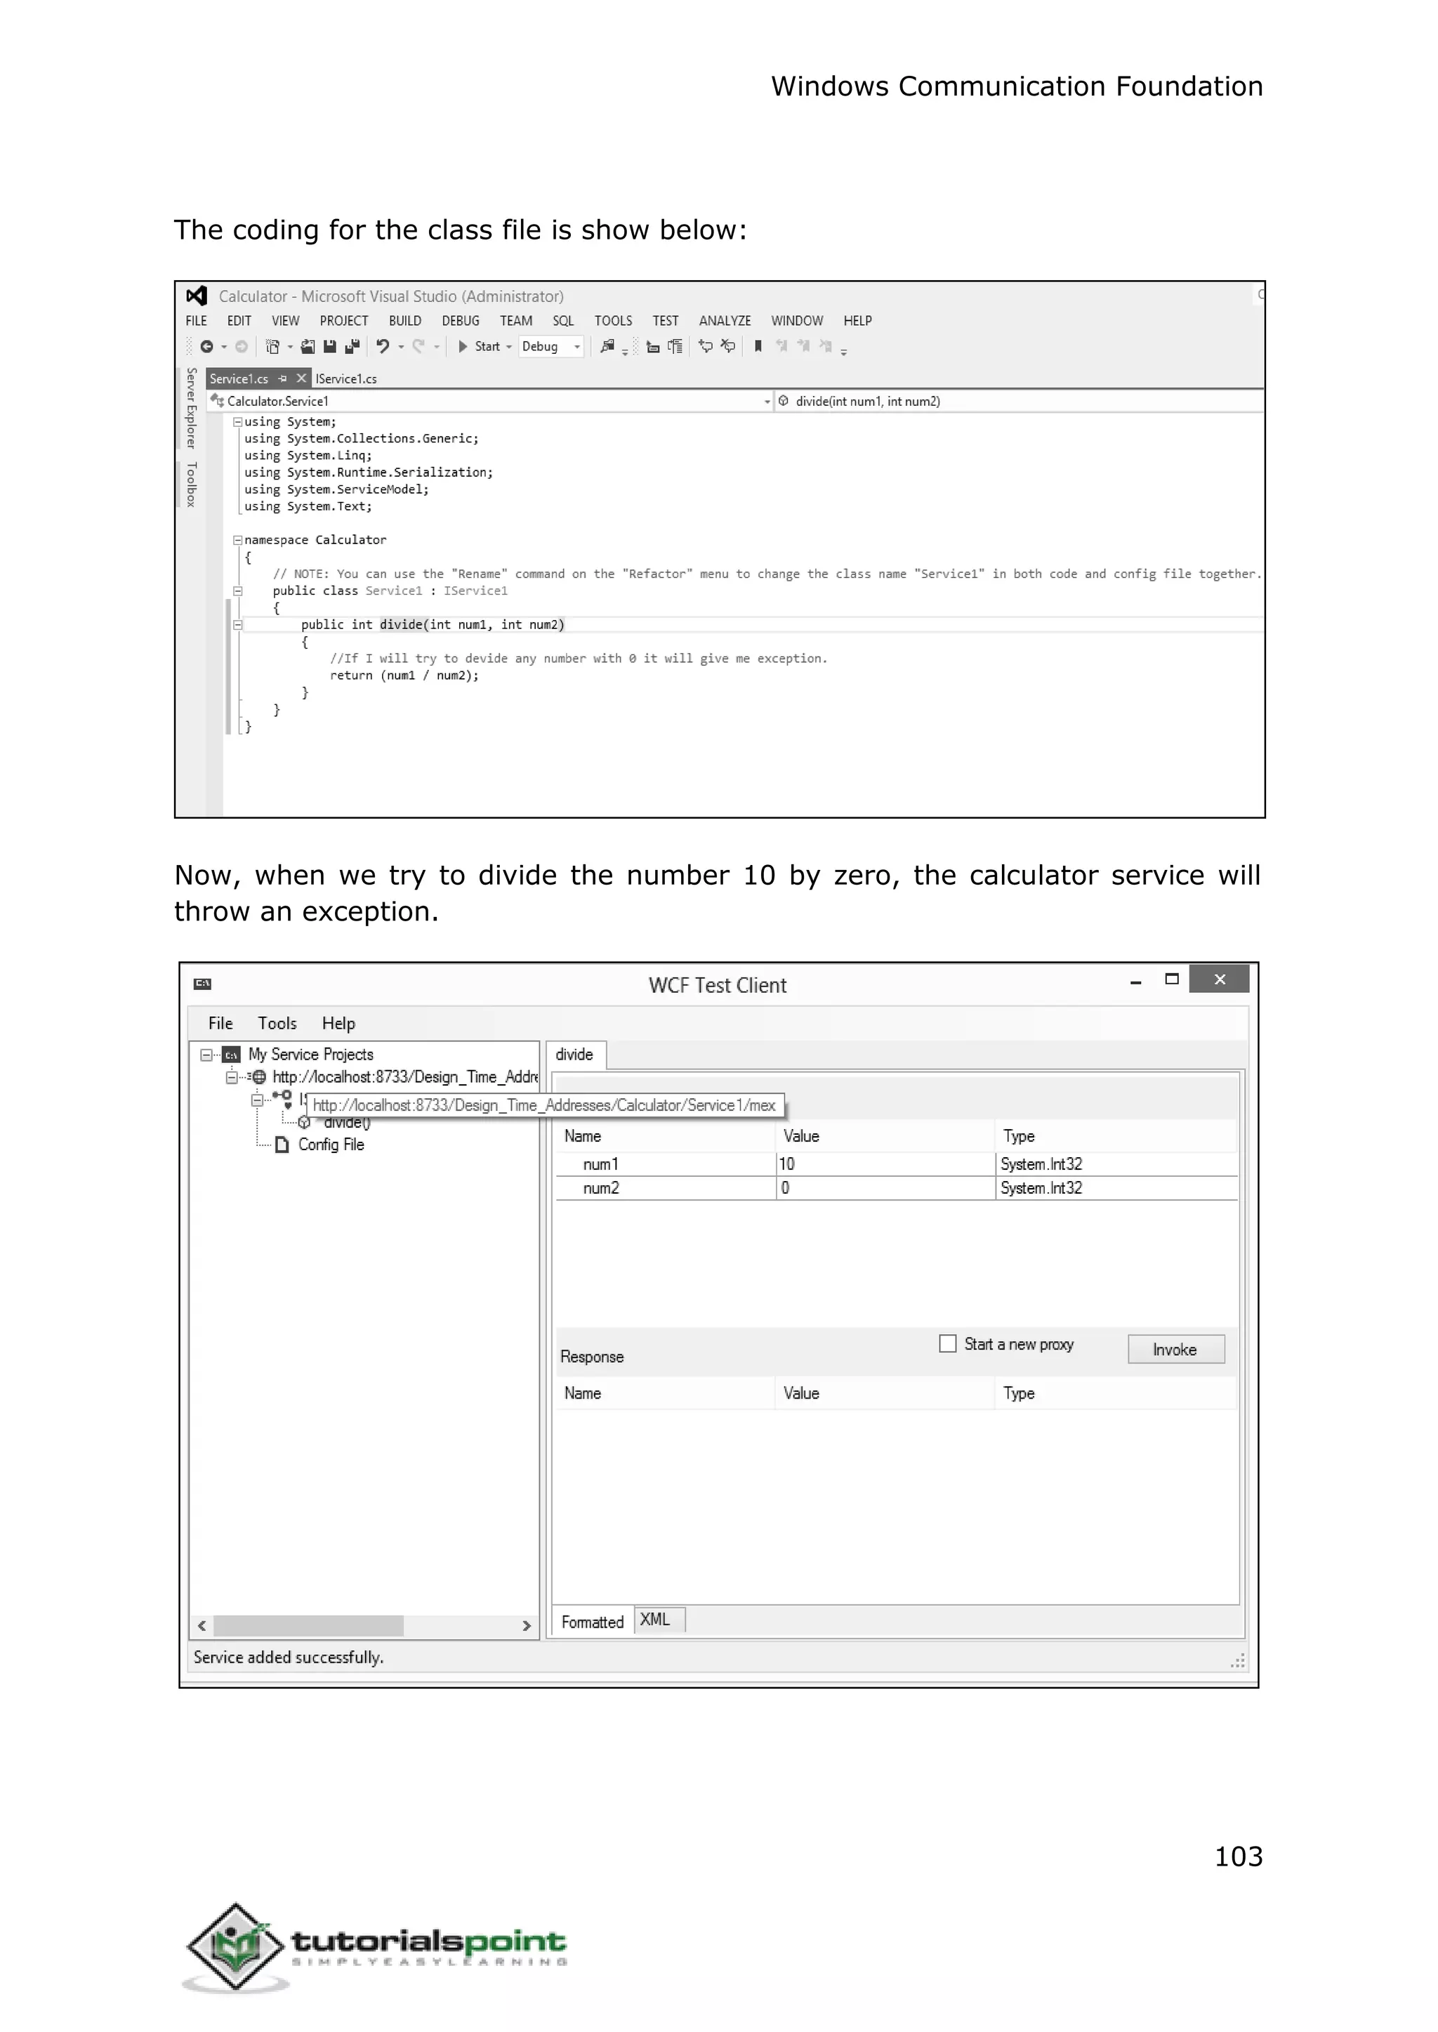This screenshot has width=1438, height=2032.
Task: Open the divide(int num1, int num2) member dropdown
Action: tap(1018, 401)
